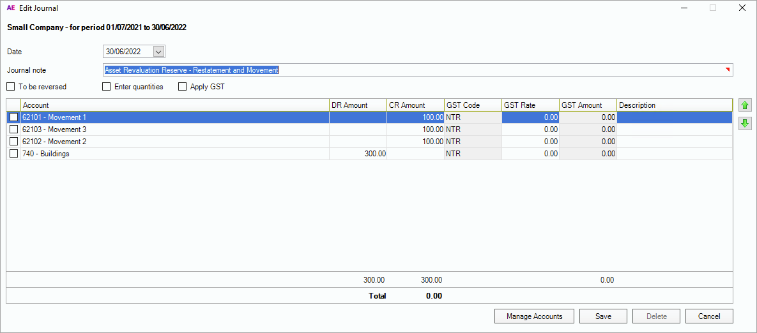This screenshot has width=757, height=333.
Task: Save the journal entry
Action: (x=603, y=316)
